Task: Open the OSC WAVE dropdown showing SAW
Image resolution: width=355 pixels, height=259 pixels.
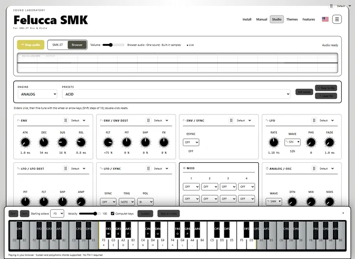Action: tap(274, 201)
